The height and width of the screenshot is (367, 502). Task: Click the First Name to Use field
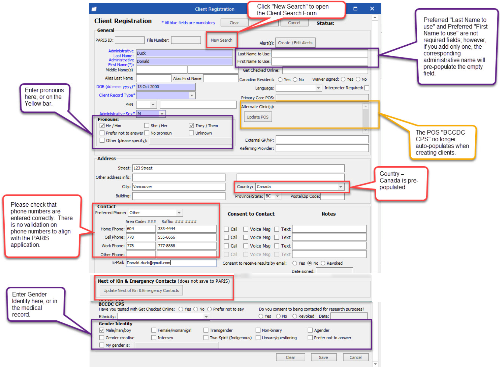click(x=319, y=62)
